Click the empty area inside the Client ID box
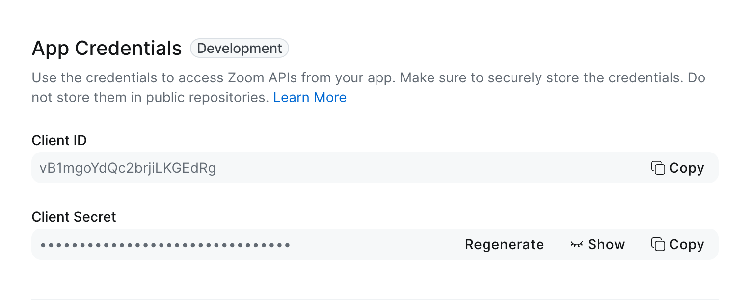The height and width of the screenshot is (306, 754). point(417,168)
